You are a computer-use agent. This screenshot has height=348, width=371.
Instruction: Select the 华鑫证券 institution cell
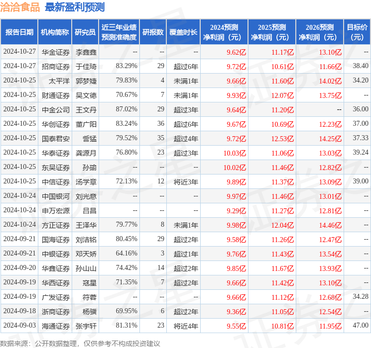[x=56, y=268]
